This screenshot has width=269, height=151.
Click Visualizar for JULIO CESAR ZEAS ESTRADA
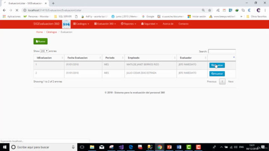(x=217, y=74)
